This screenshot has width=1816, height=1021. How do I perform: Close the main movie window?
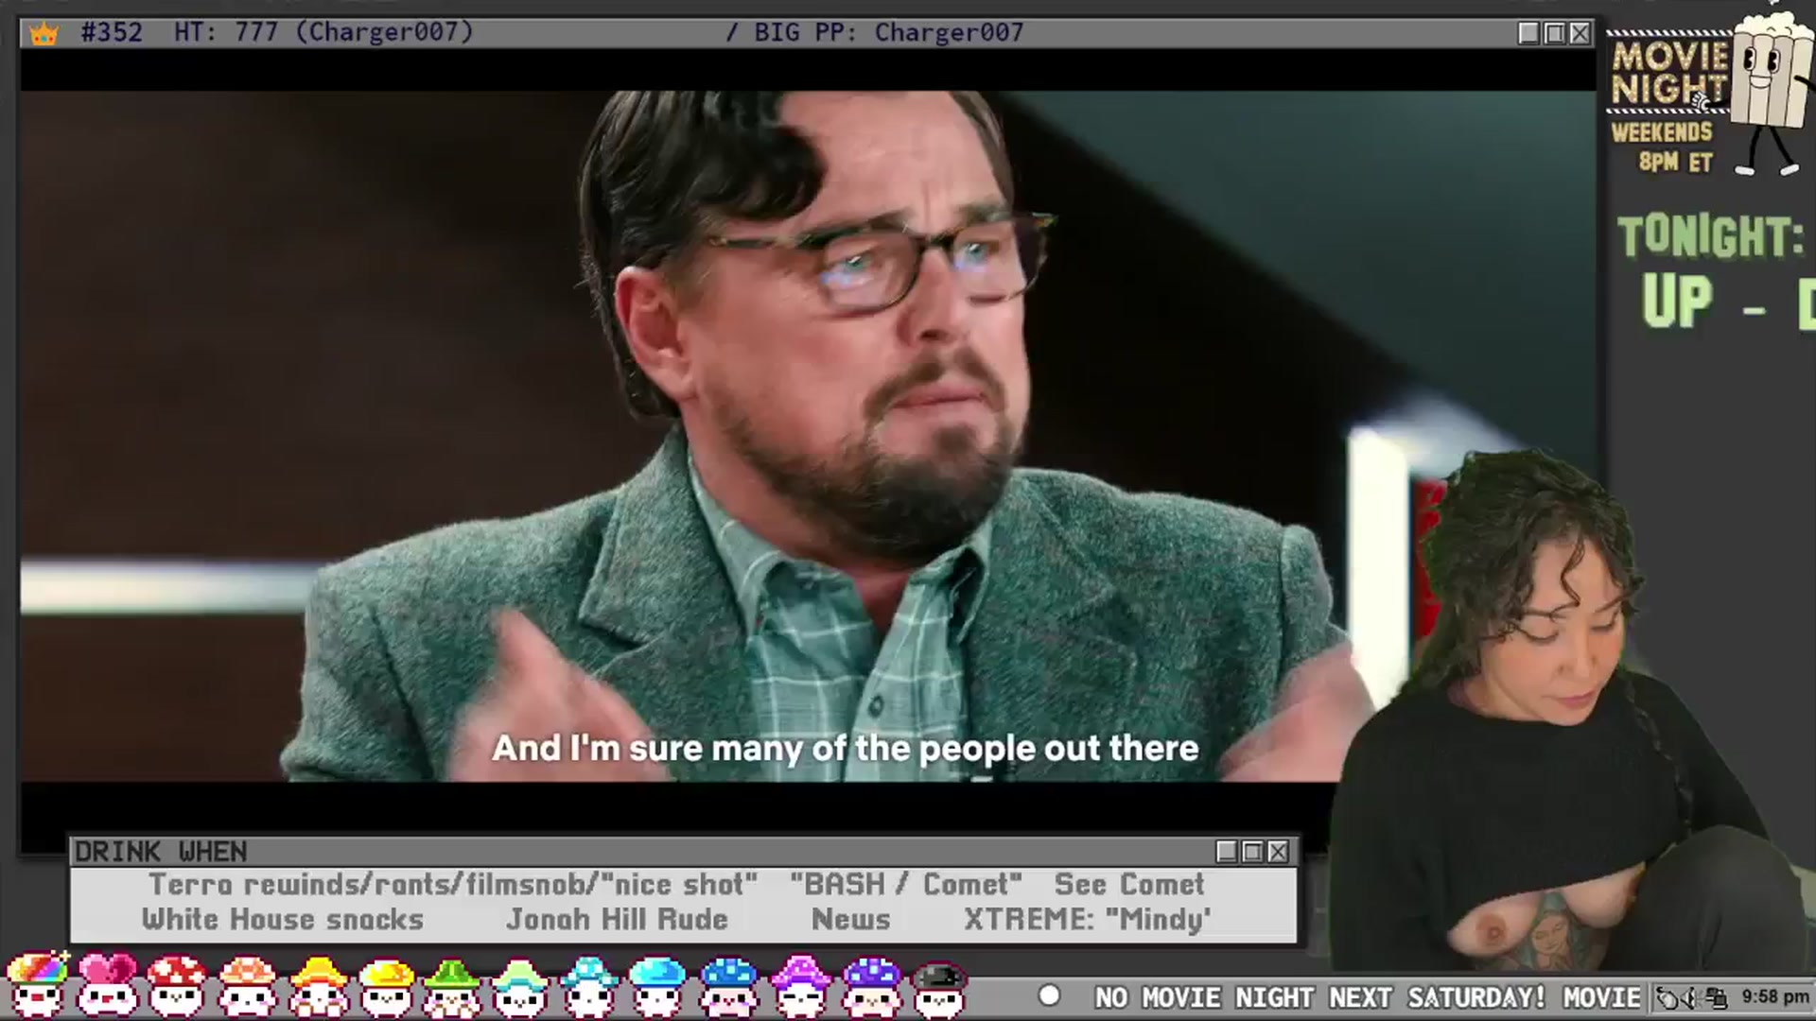[1580, 33]
